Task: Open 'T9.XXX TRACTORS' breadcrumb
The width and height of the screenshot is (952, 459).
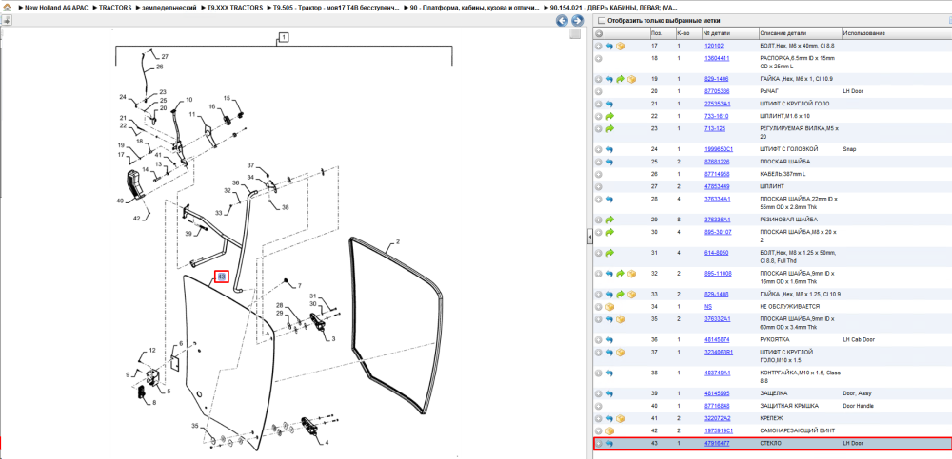Action: click(235, 9)
